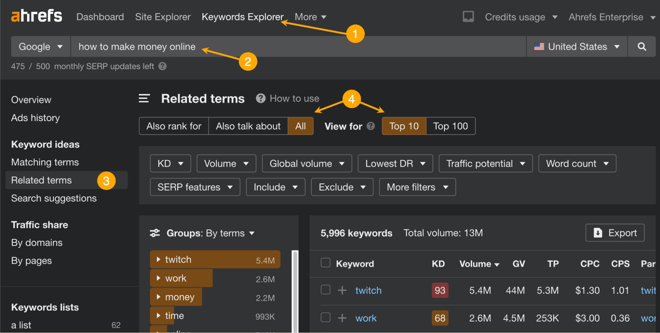Click the plus icon beside twitch keyword

[x=342, y=290]
